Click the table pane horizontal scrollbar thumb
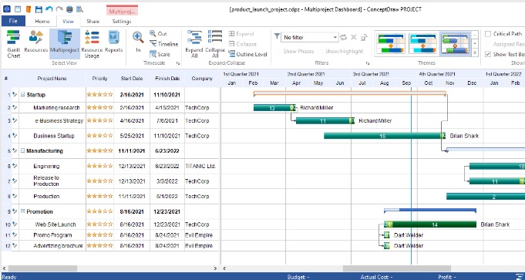525x280 pixels. tap(42, 268)
